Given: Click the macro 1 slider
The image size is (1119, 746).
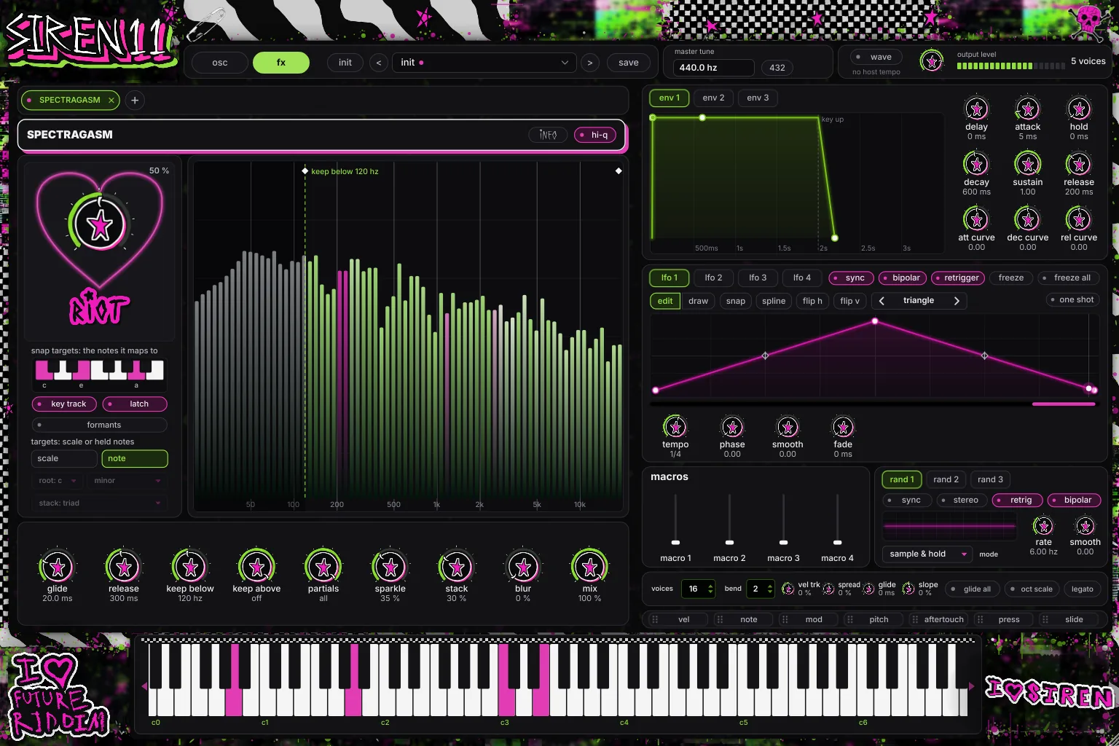Looking at the screenshot, I should pos(675,519).
